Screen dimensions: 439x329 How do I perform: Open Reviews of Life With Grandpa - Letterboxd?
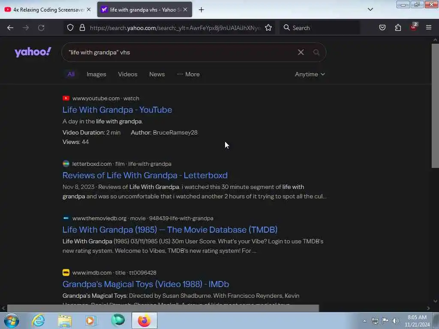[145, 175]
